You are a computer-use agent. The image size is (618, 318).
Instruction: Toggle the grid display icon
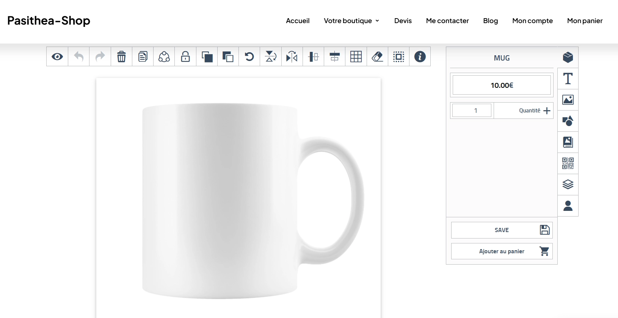(356, 57)
